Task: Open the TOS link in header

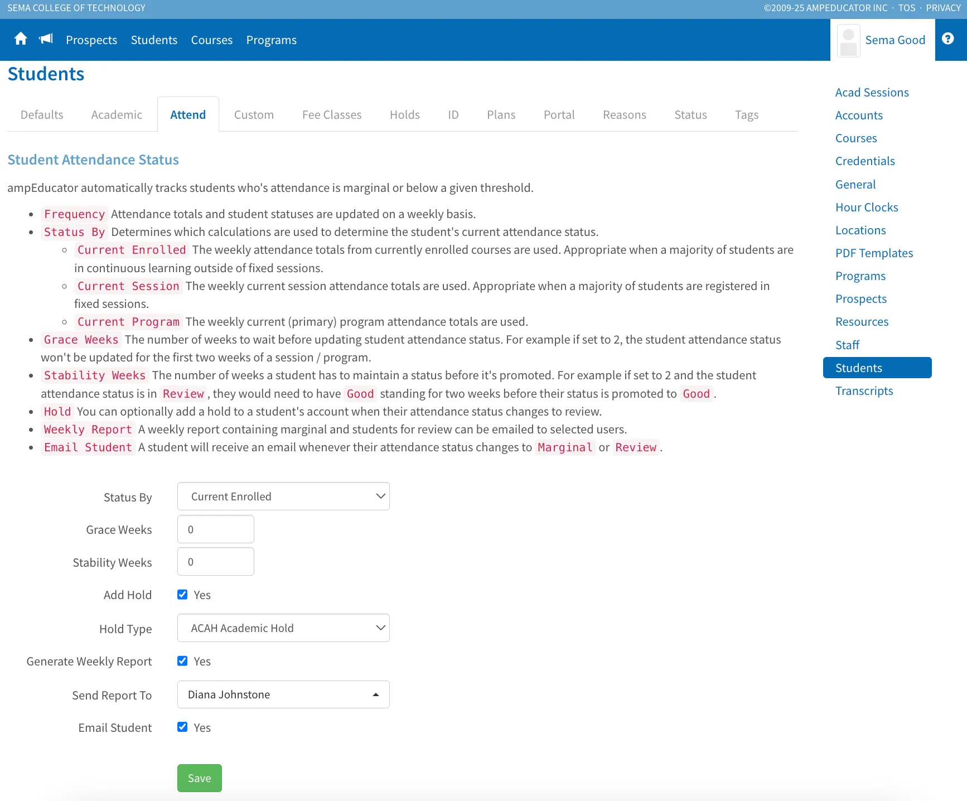Action: pyautogui.click(x=907, y=8)
